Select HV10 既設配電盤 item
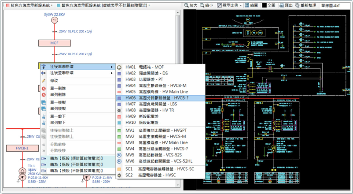Image resolution: width=353 pixels, height=194 pixels. 161,123
